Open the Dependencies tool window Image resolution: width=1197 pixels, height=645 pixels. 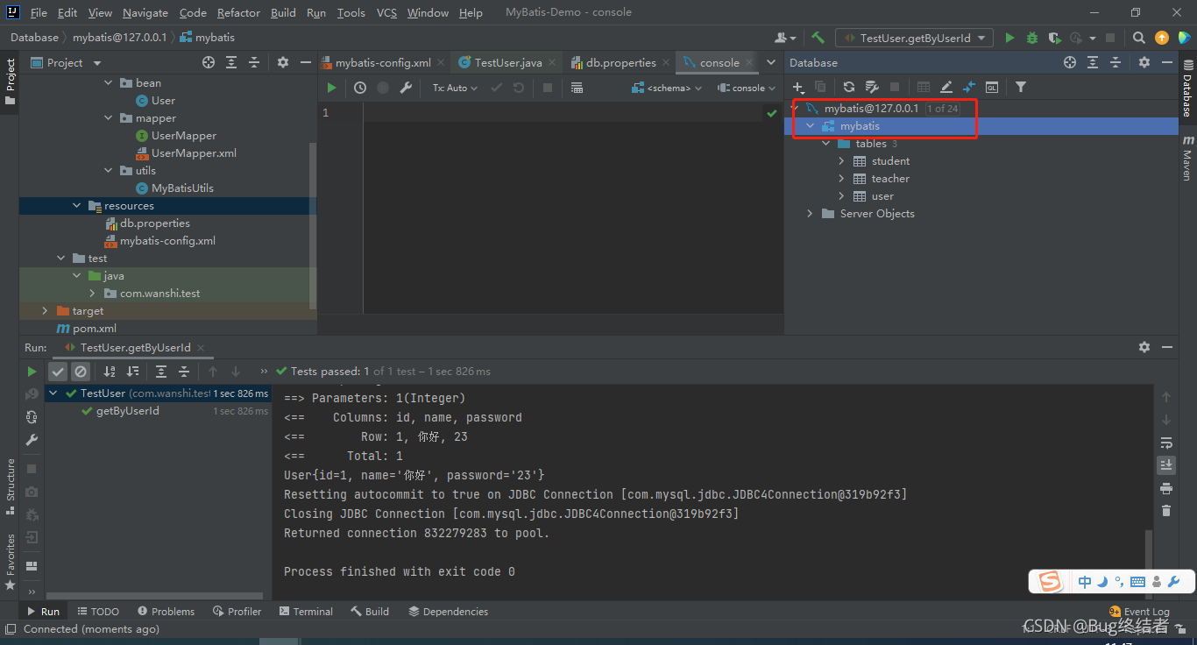coord(447,612)
